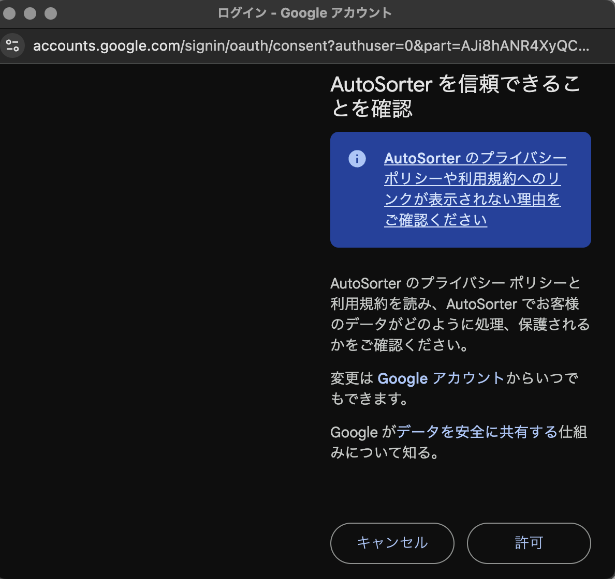The height and width of the screenshot is (579, 615).
Task: Click the window zoom button
Action: coord(51,13)
